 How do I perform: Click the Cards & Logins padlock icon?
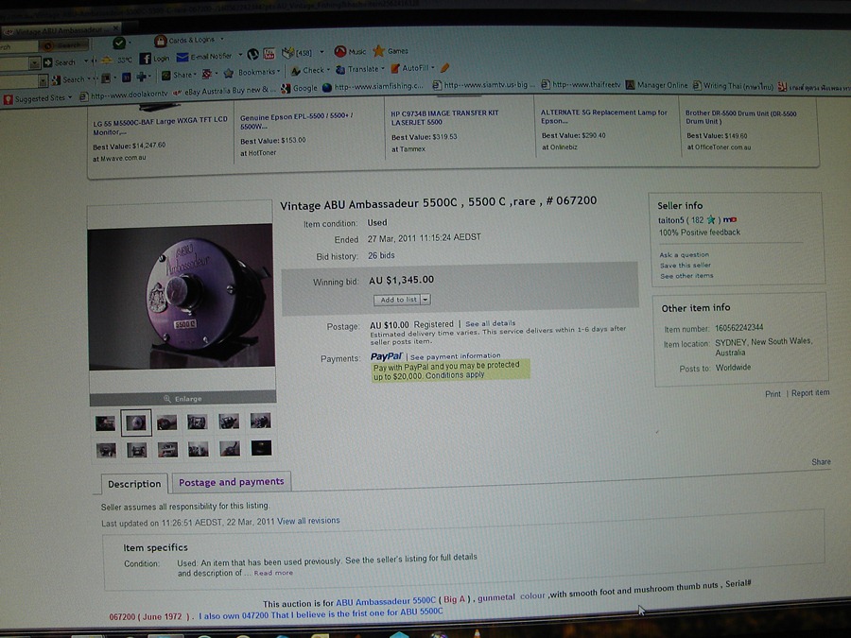(160, 41)
